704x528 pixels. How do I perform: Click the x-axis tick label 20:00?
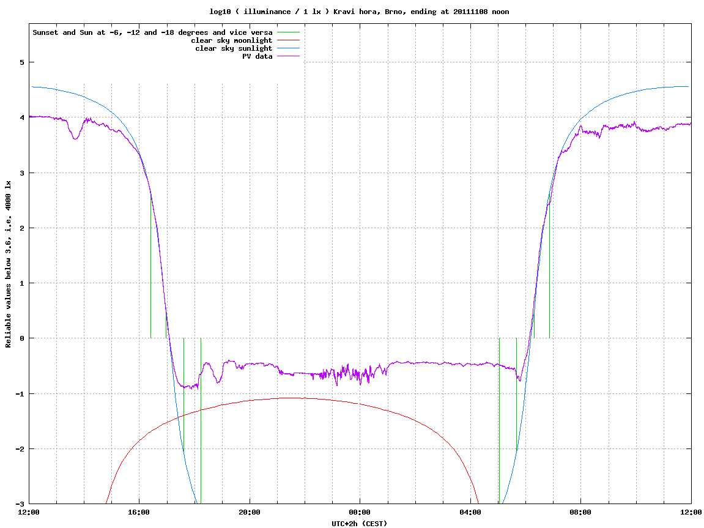point(250,512)
